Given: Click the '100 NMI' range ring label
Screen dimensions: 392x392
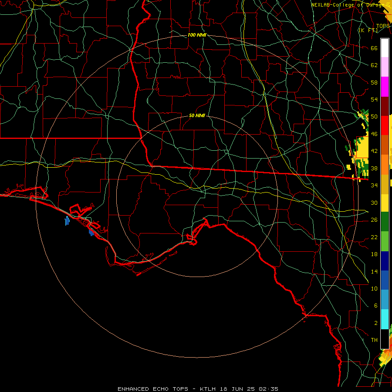Looking at the screenshot, I should coord(197,35).
